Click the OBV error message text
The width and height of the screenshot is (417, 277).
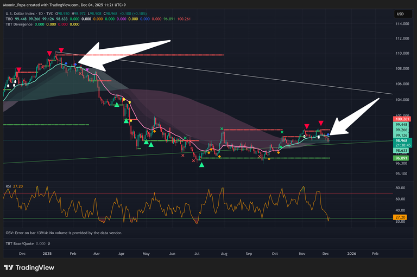62,233
